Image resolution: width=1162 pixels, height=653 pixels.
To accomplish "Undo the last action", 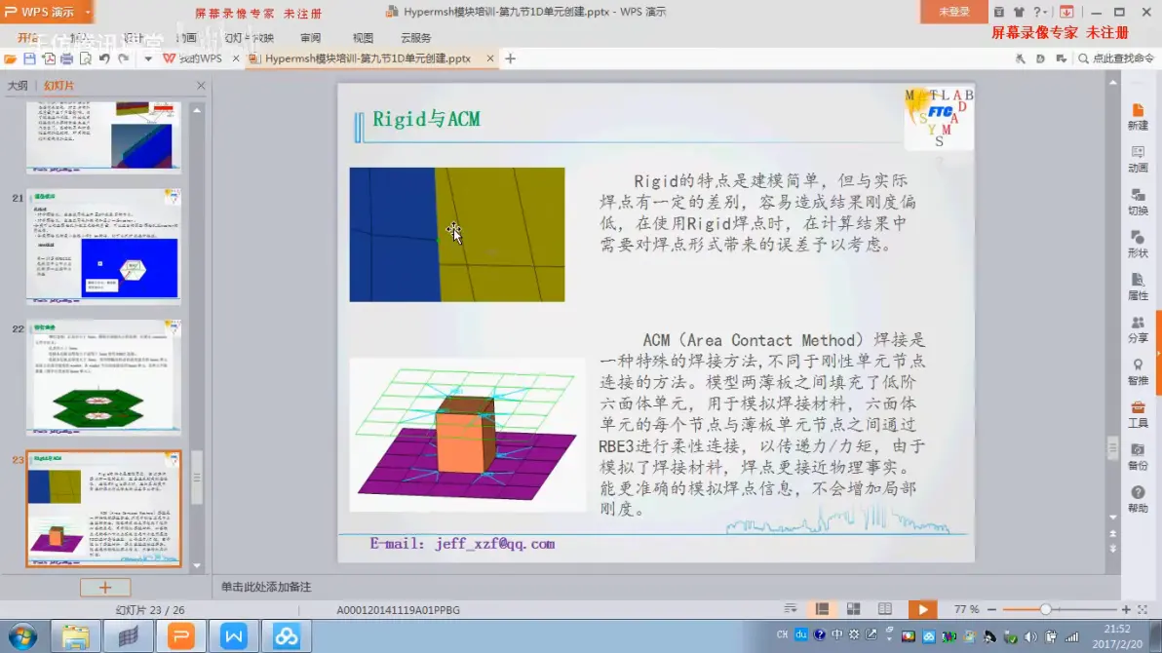I will [104, 58].
